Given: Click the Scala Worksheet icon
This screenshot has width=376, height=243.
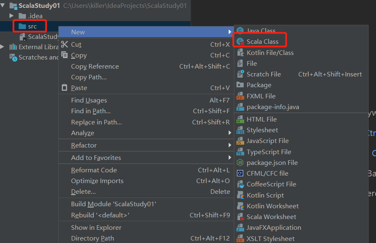Looking at the screenshot, I should [240, 217].
